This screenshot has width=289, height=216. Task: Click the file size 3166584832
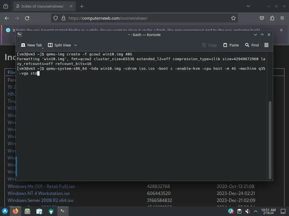point(159,200)
